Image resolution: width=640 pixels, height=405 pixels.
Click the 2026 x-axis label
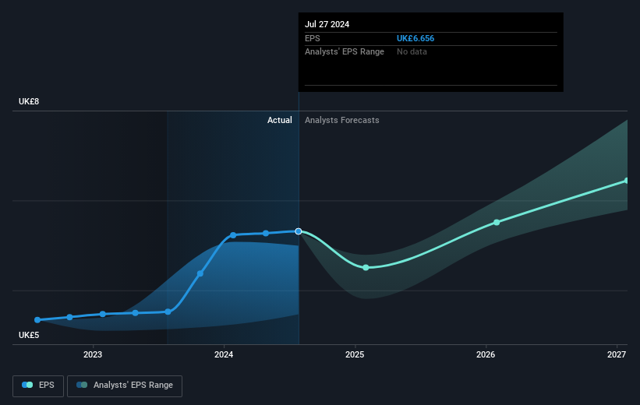[x=486, y=354]
